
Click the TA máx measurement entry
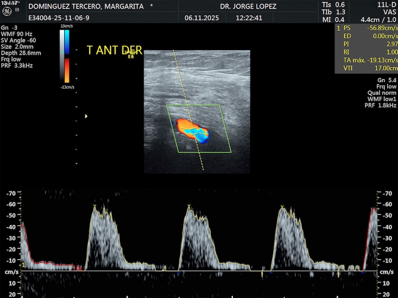pyautogui.click(x=366, y=60)
